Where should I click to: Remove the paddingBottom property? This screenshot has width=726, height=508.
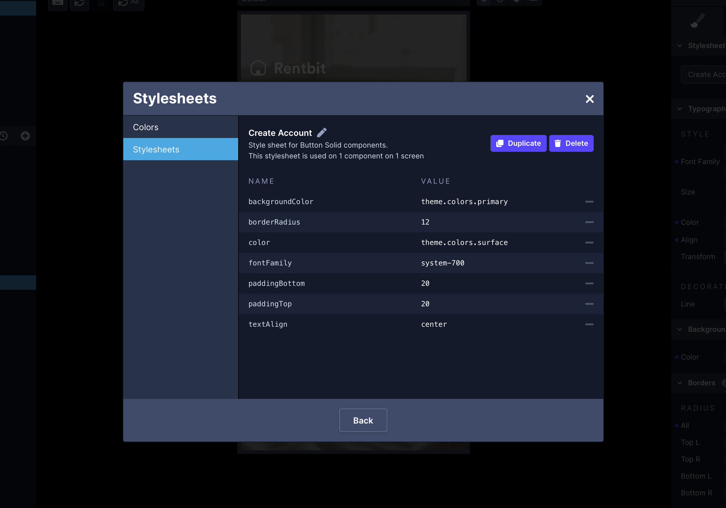coord(589,283)
